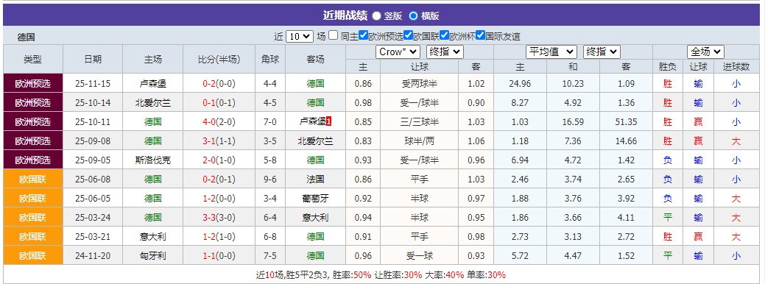Click the corner count 9-6
The height and width of the screenshot is (284, 765).
point(269,180)
